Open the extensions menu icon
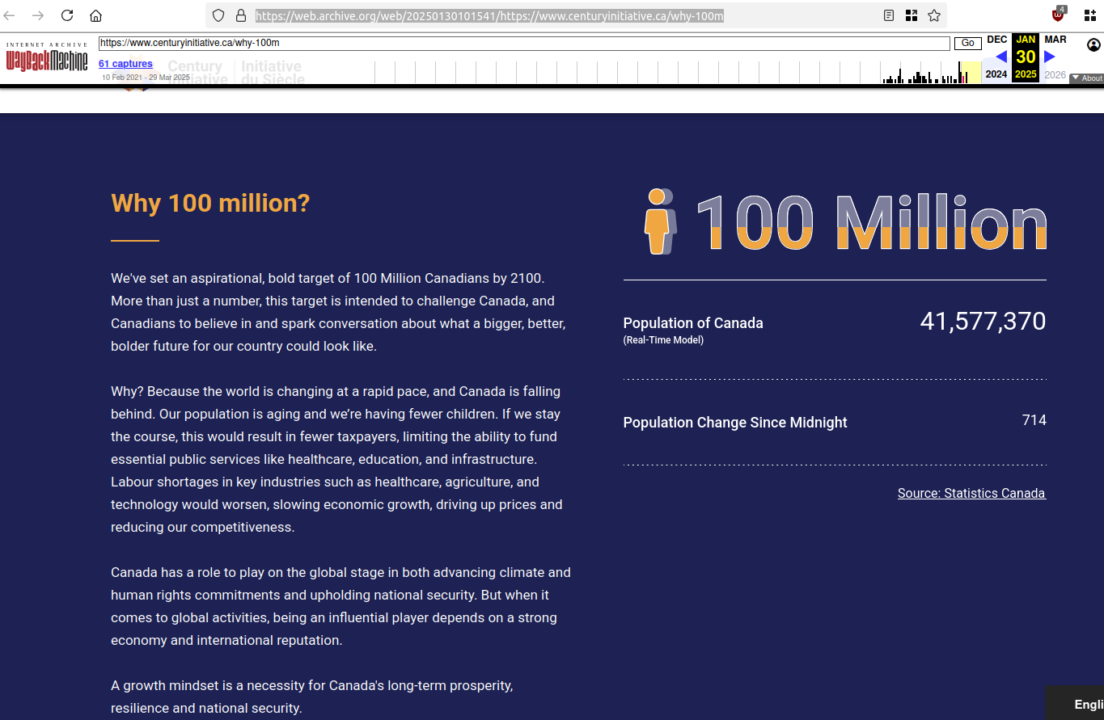 [1089, 15]
